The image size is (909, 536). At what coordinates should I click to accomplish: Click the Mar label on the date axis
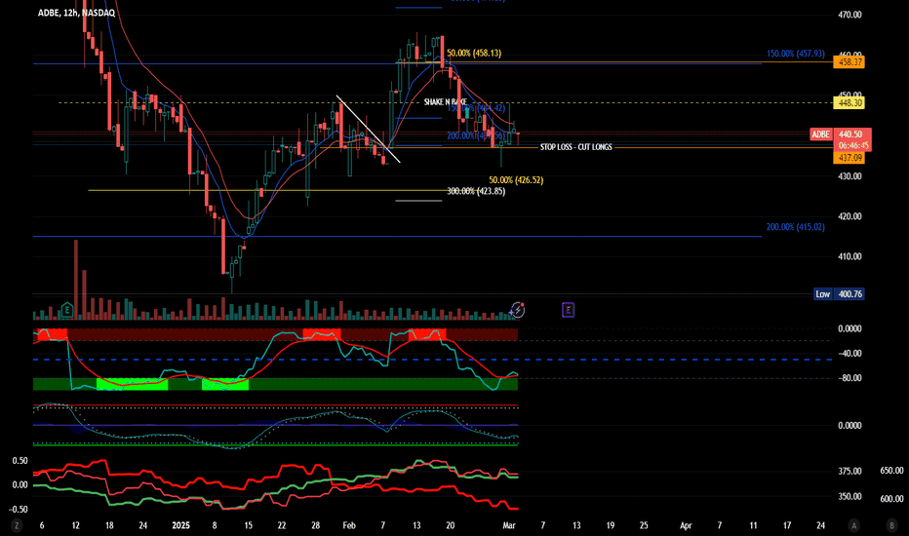[x=509, y=525]
